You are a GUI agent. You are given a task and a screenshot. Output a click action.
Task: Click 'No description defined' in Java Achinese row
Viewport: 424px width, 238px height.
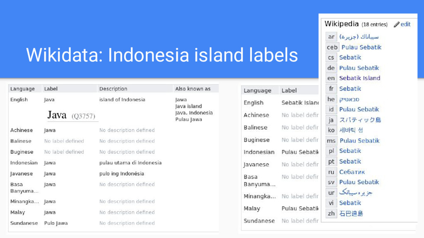click(x=127, y=130)
